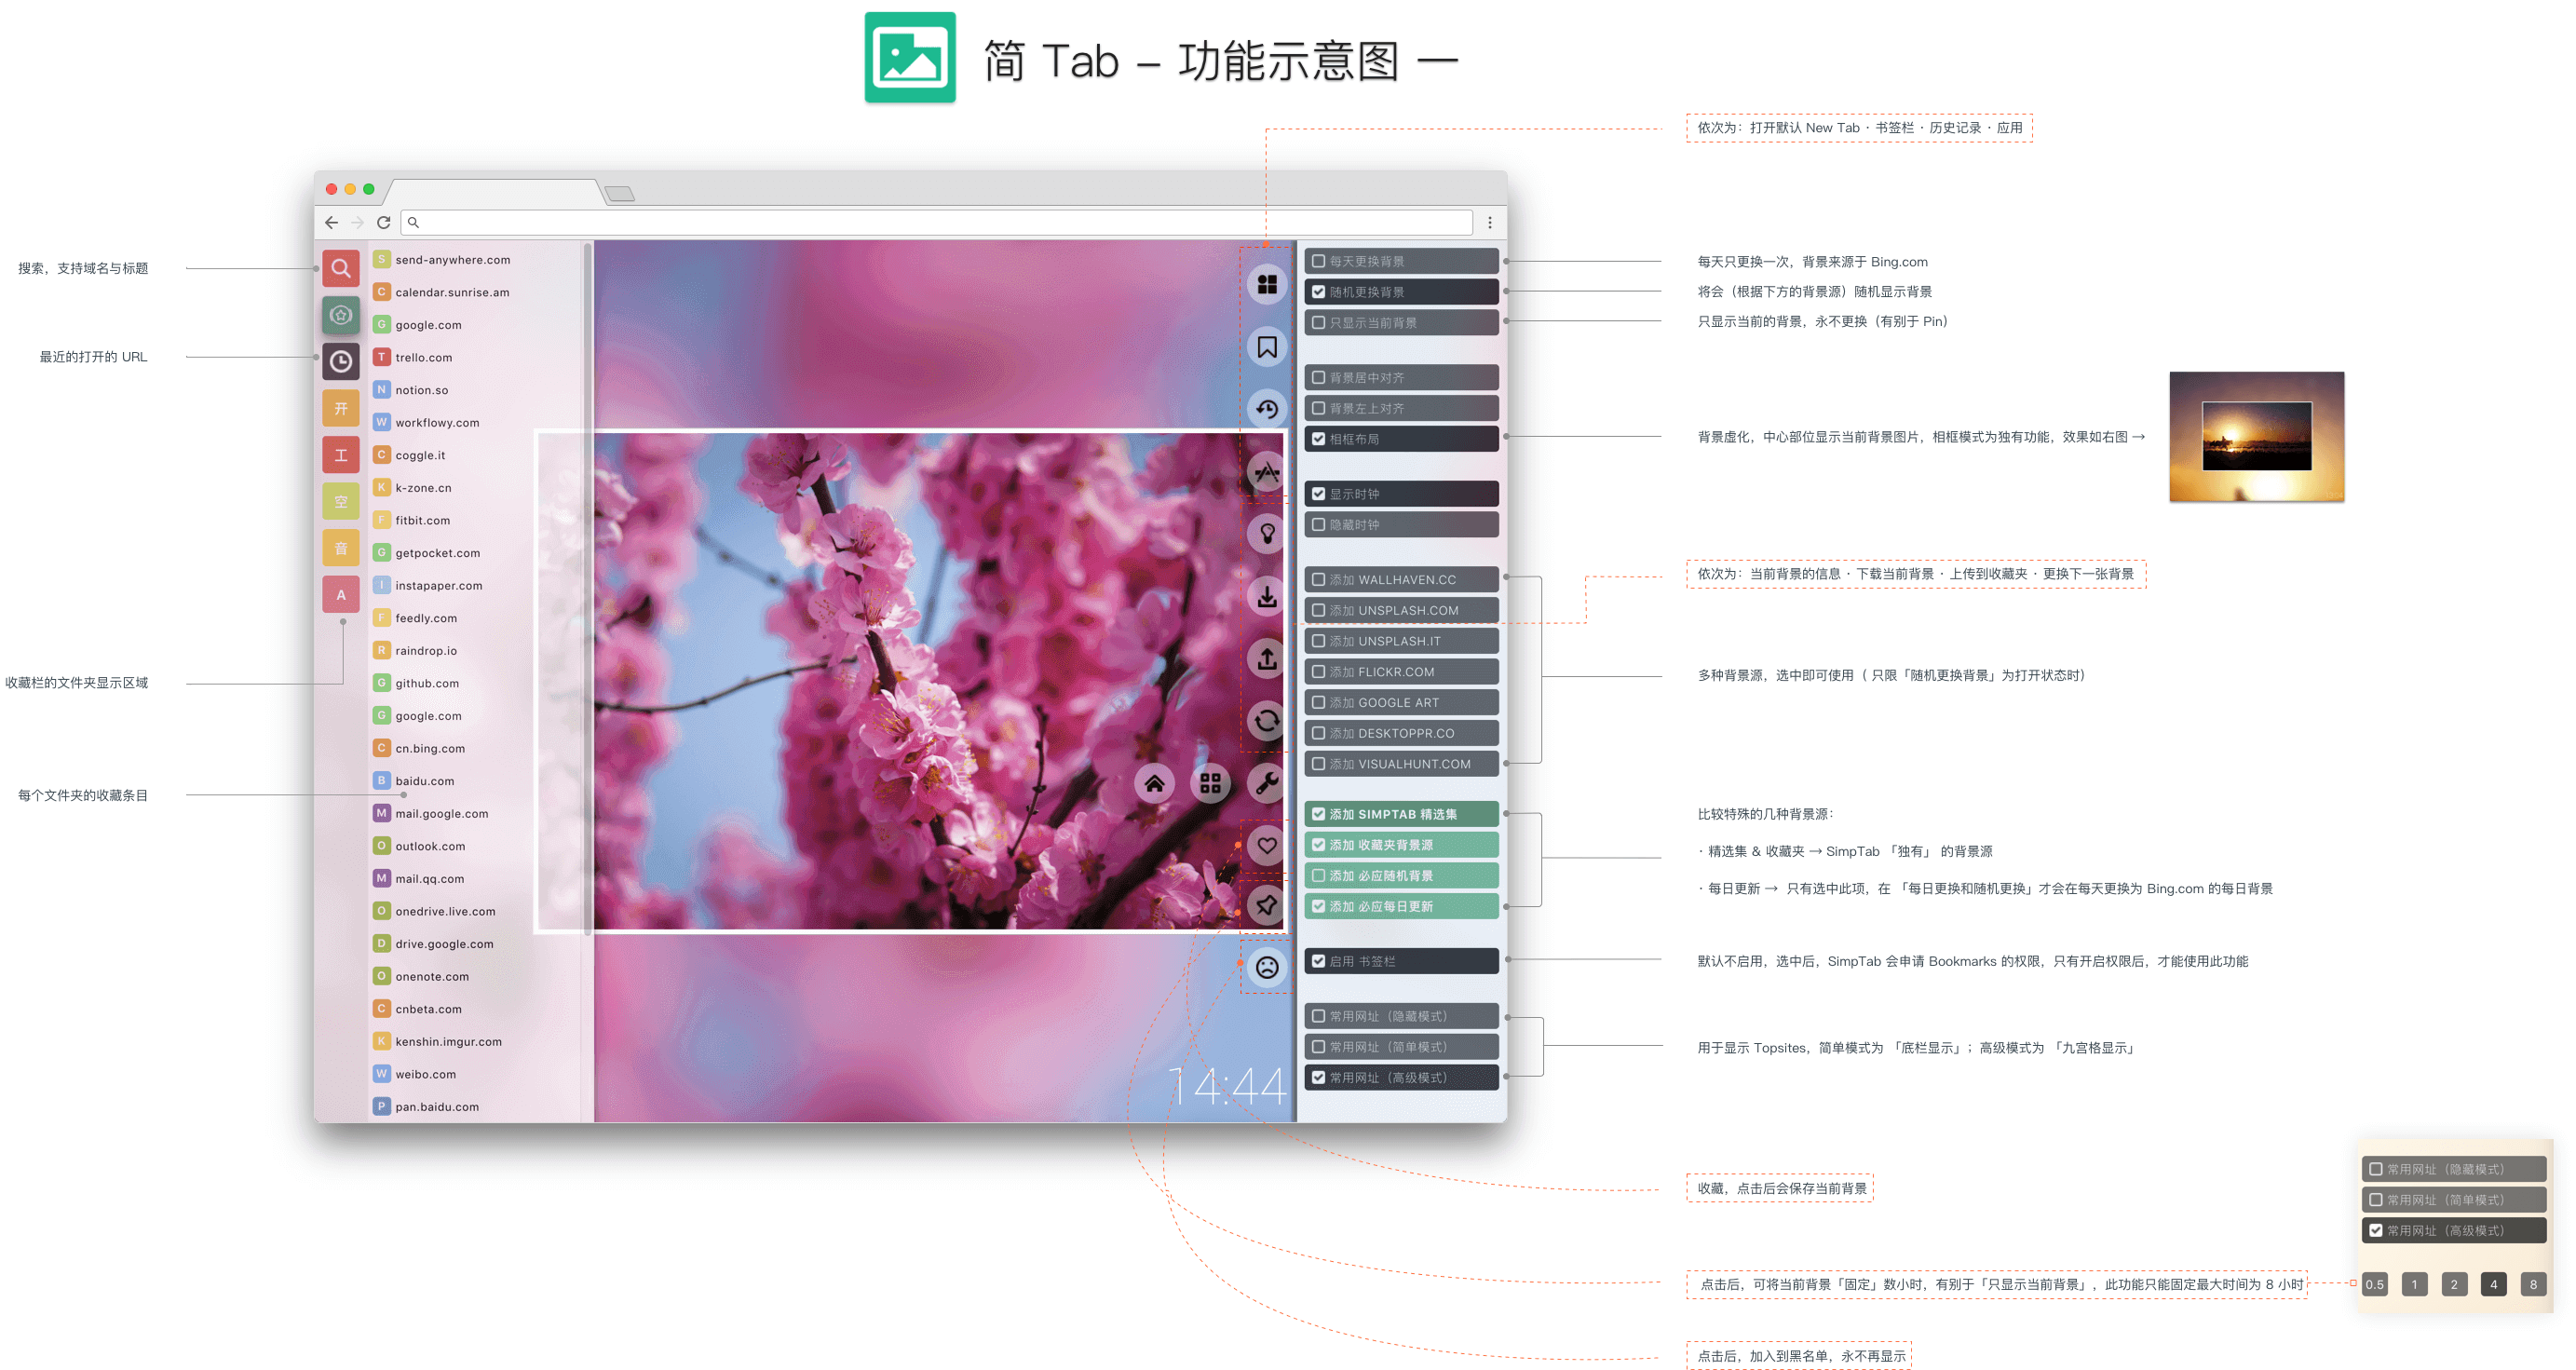The height and width of the screenshot is (1370, 2576).
Task: Click the history icon in right toolbar
Action: coord(1266,409)
